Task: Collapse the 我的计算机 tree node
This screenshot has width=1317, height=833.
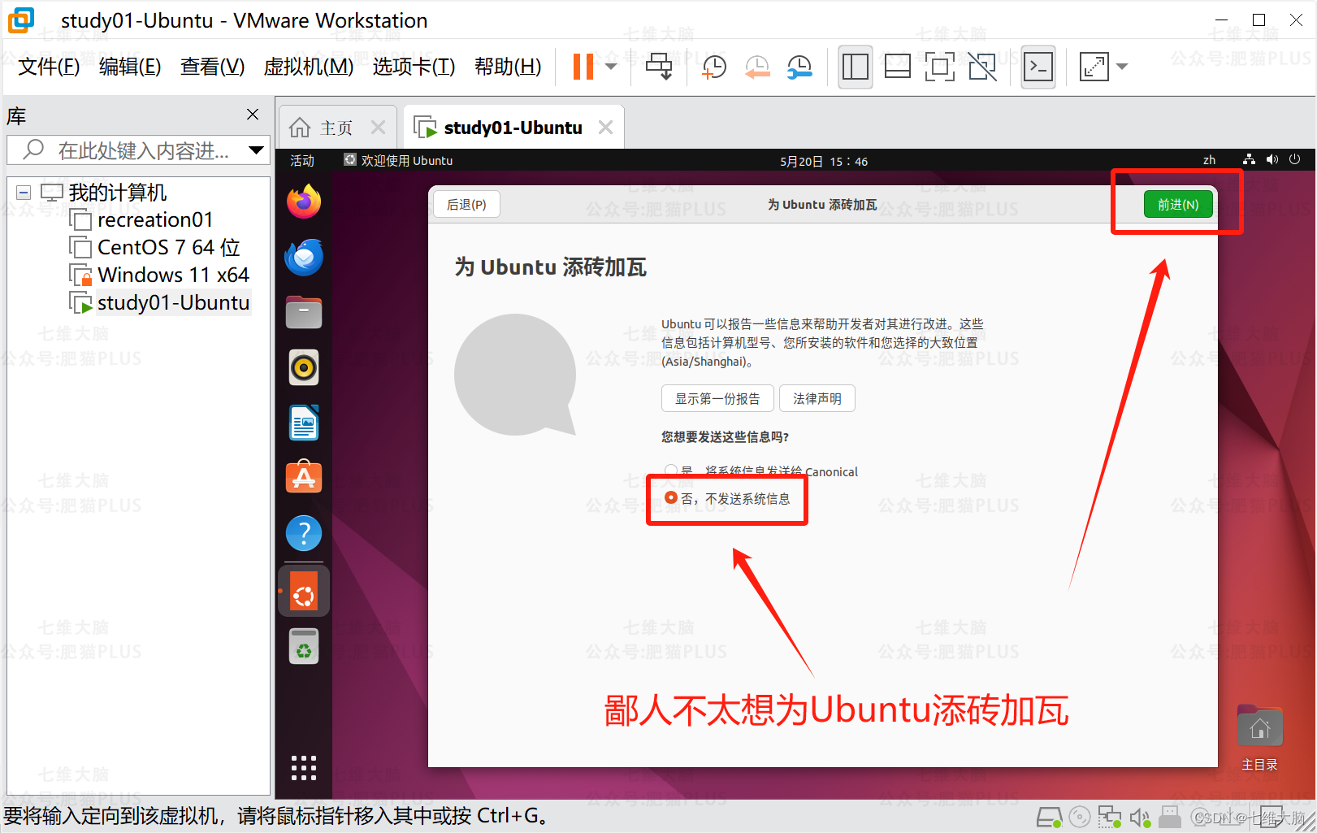Action: click(x=24, y=193)
